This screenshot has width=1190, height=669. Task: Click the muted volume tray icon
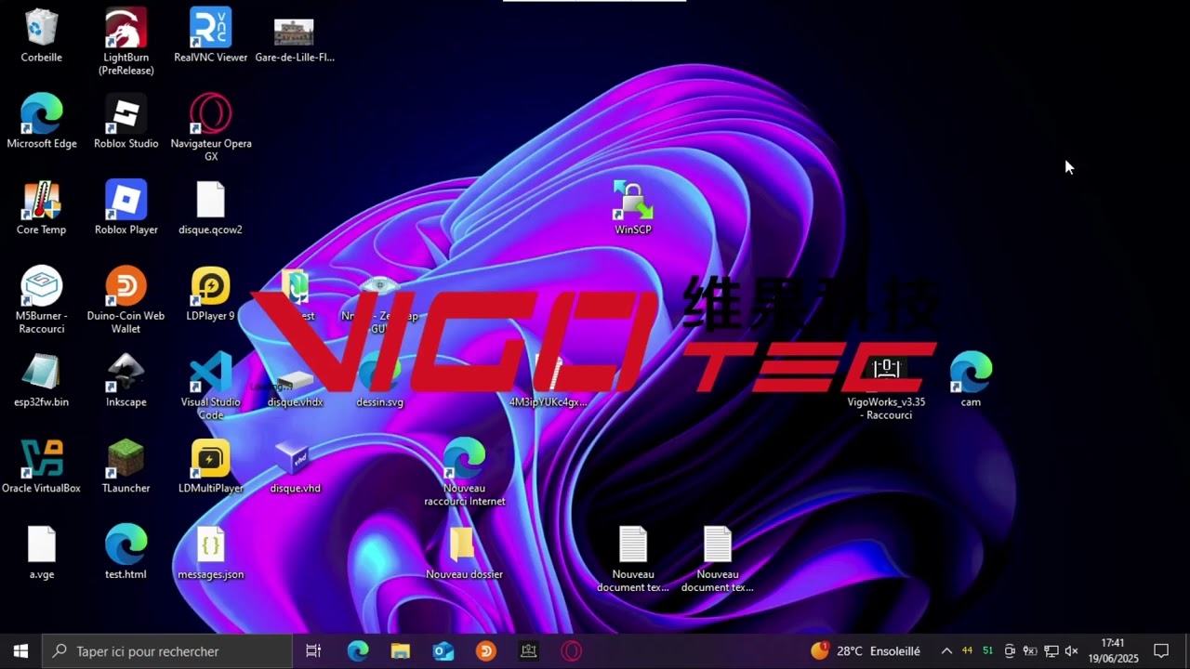(x=1071, y=651)
